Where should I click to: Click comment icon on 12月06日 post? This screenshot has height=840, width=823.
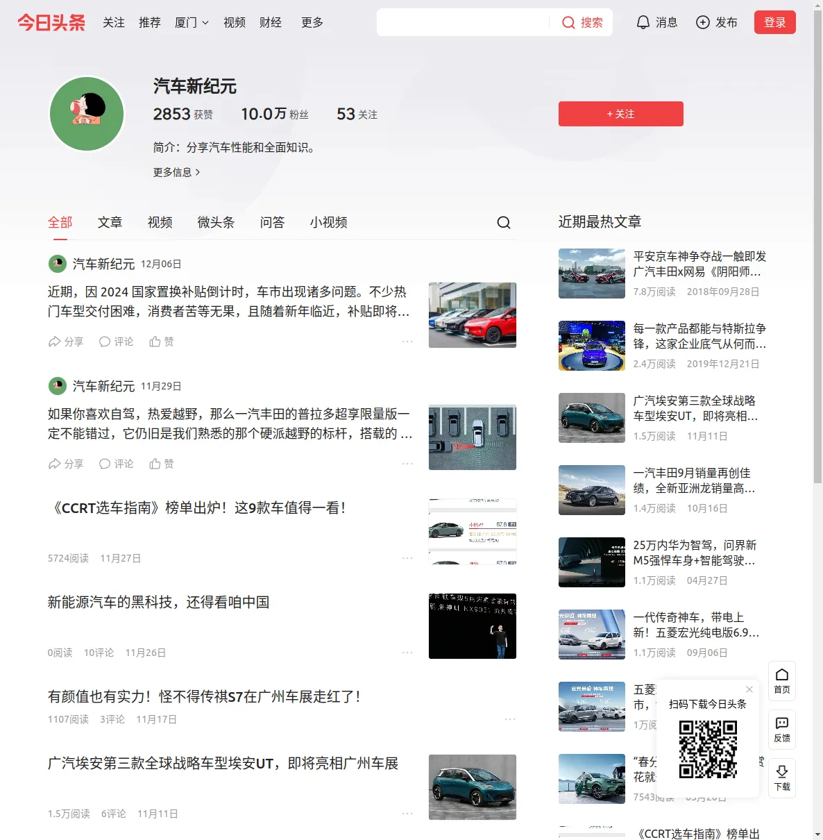(105, 342)
